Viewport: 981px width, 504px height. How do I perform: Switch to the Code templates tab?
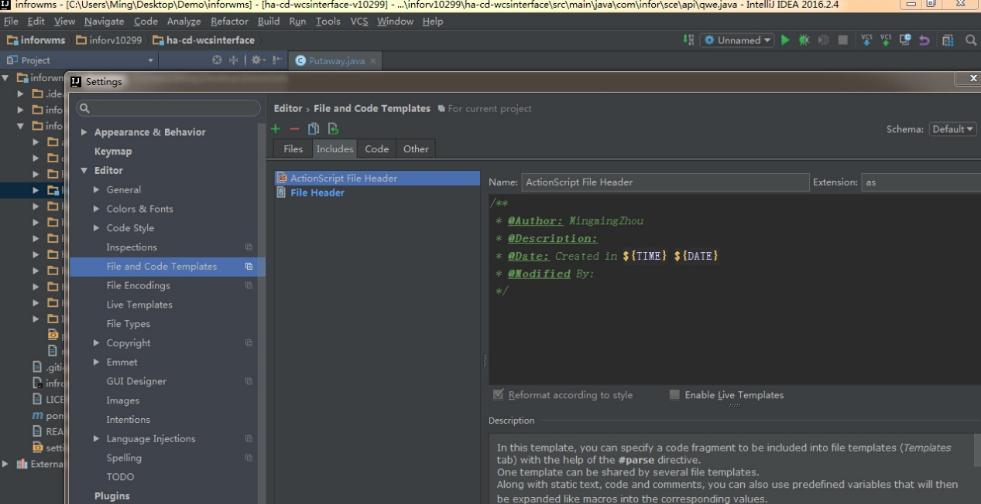click(377, 148)
